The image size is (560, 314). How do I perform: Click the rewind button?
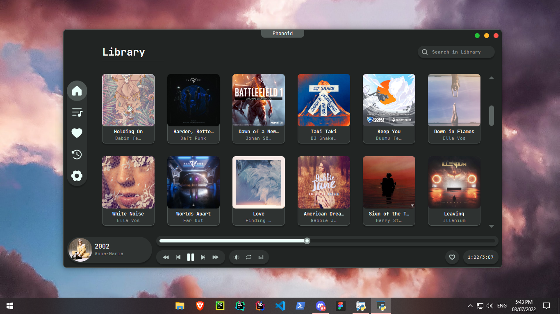166,257
